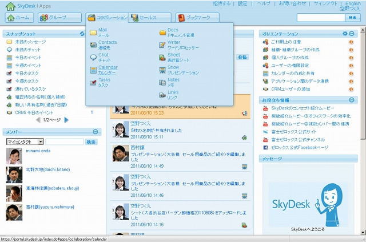Click info icon next to 個人グループの作成
This screenshot has height=243, width=366.
351,58
